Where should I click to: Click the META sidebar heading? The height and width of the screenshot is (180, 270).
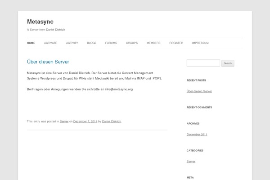pos(190,177)
